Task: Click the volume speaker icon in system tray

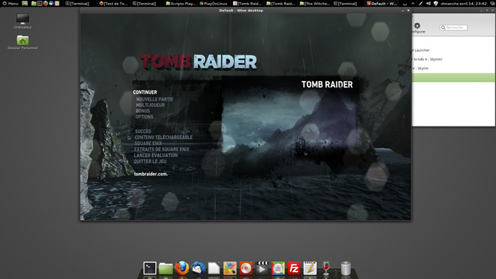Action: pos(428,4)
